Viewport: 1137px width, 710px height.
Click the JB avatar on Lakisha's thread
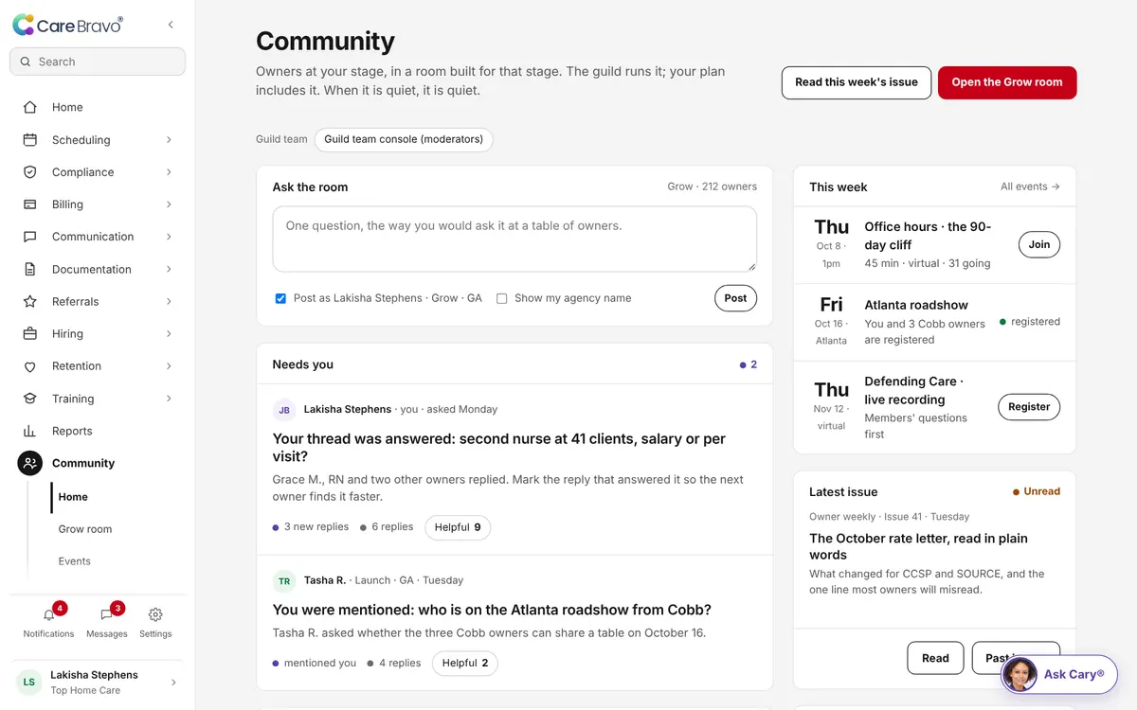pos(284,410)
